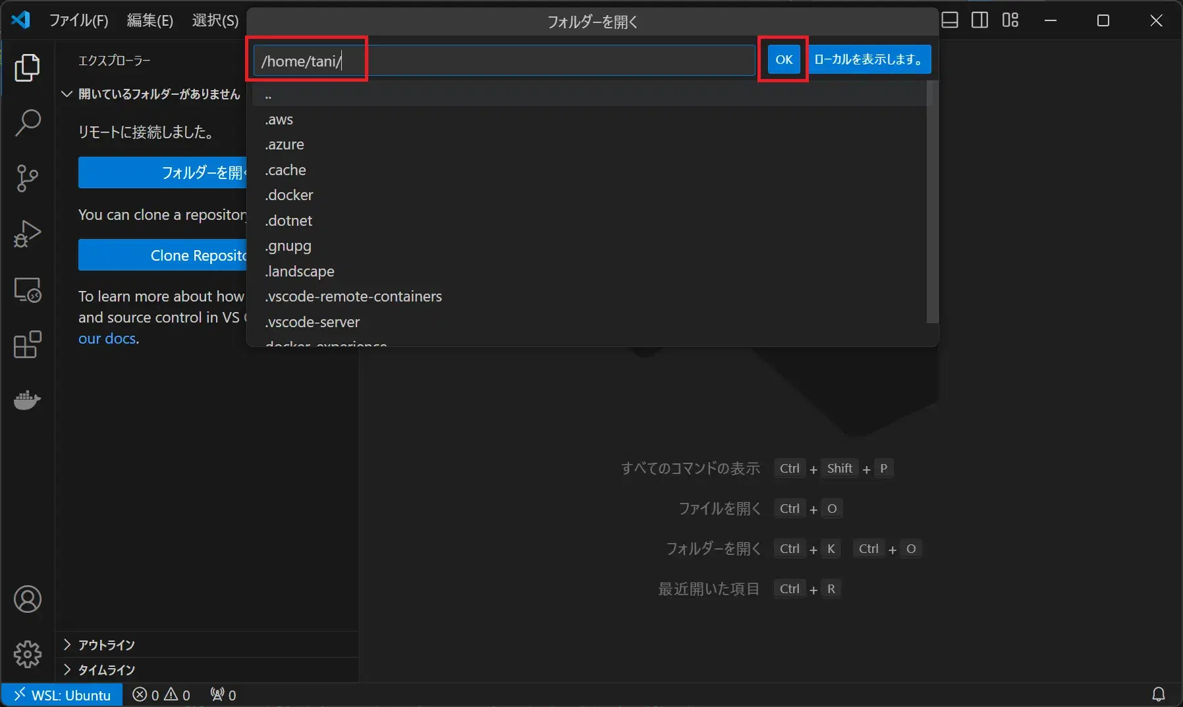The height and width of the screenshot is (707, 1183).
Task: Select the .vscode-server folder entry
Action: click(x=590, y=322)
